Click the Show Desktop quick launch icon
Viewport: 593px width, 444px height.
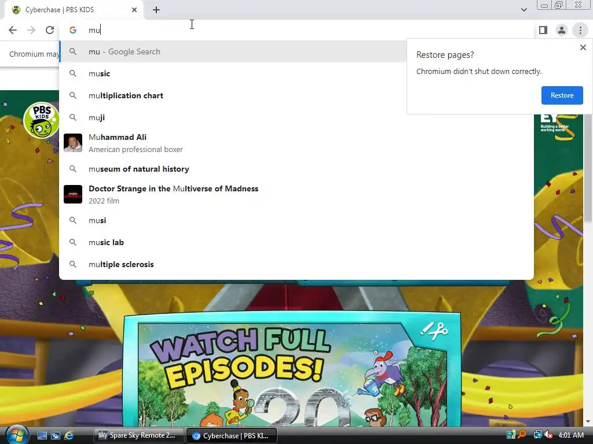(42, 435)
